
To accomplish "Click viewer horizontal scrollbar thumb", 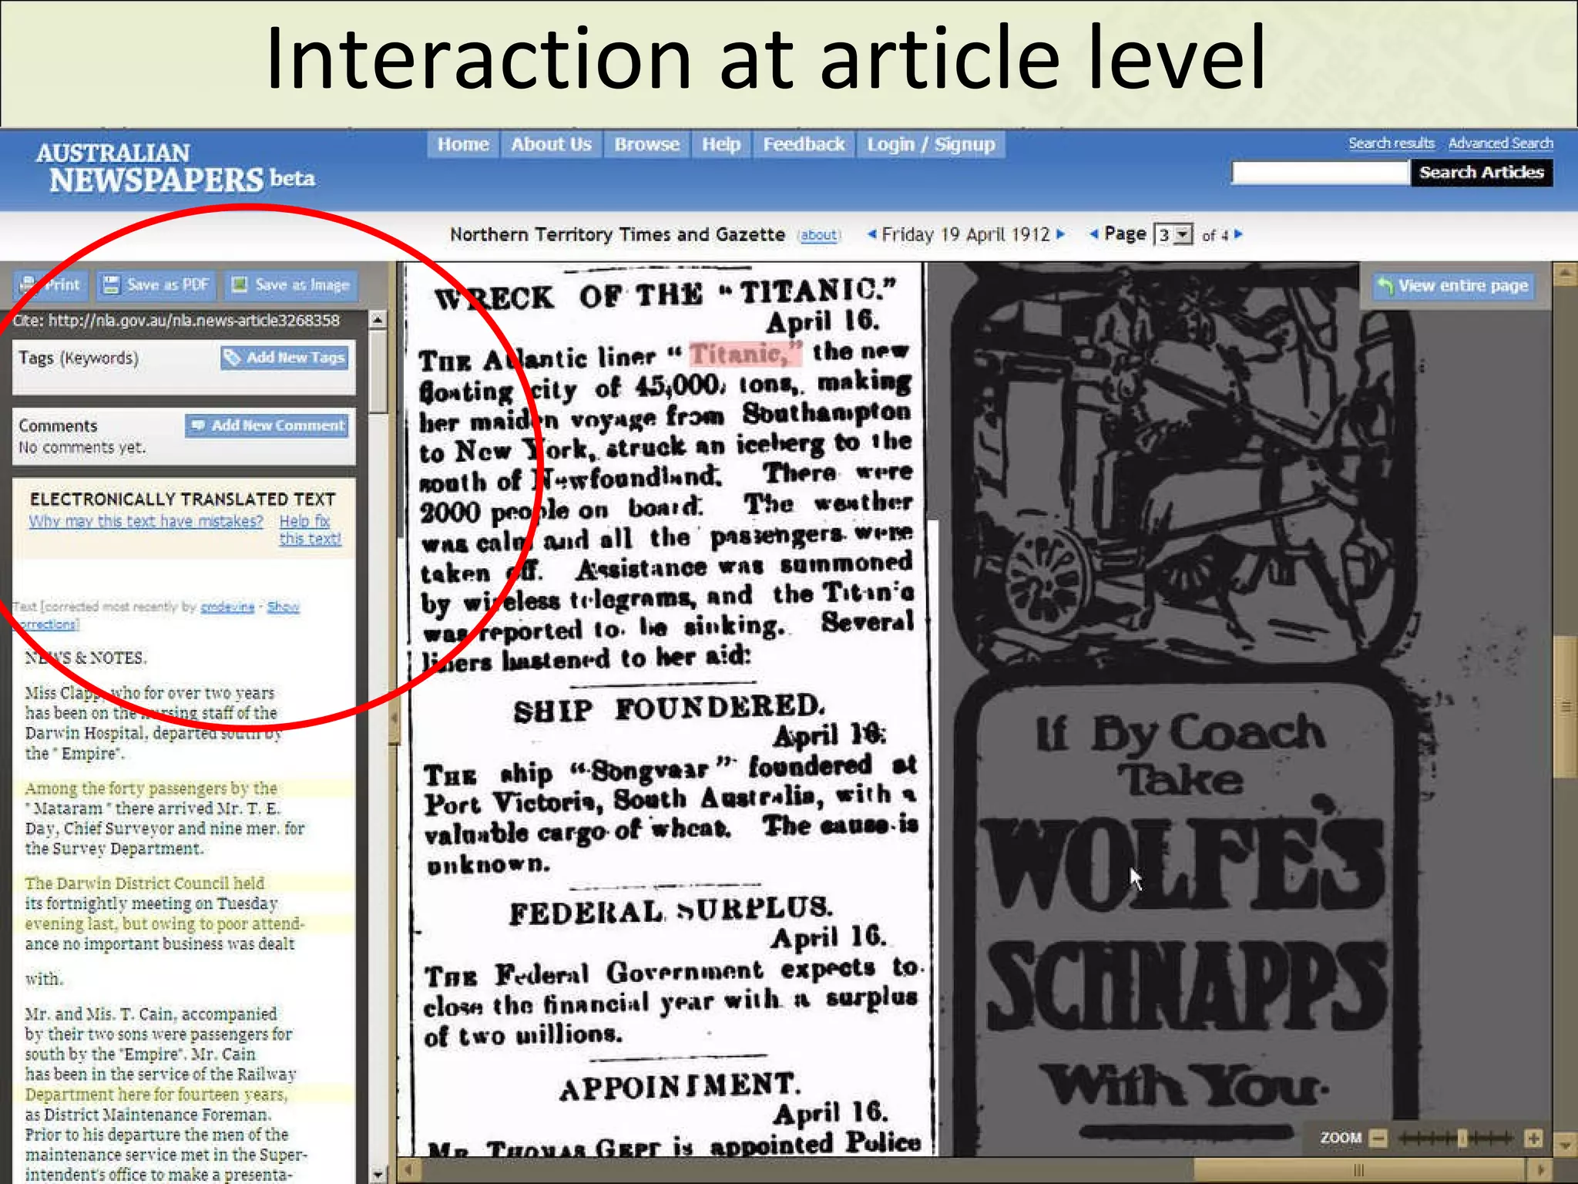I will click(x=1360, y=1170).
